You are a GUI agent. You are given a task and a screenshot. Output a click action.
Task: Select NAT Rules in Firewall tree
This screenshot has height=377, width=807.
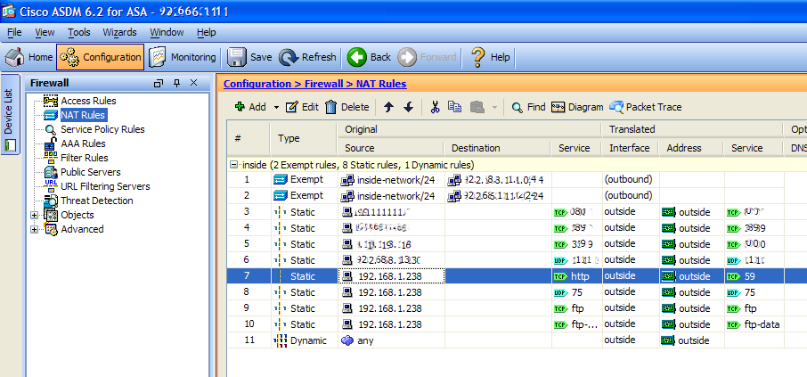[82, 115]
